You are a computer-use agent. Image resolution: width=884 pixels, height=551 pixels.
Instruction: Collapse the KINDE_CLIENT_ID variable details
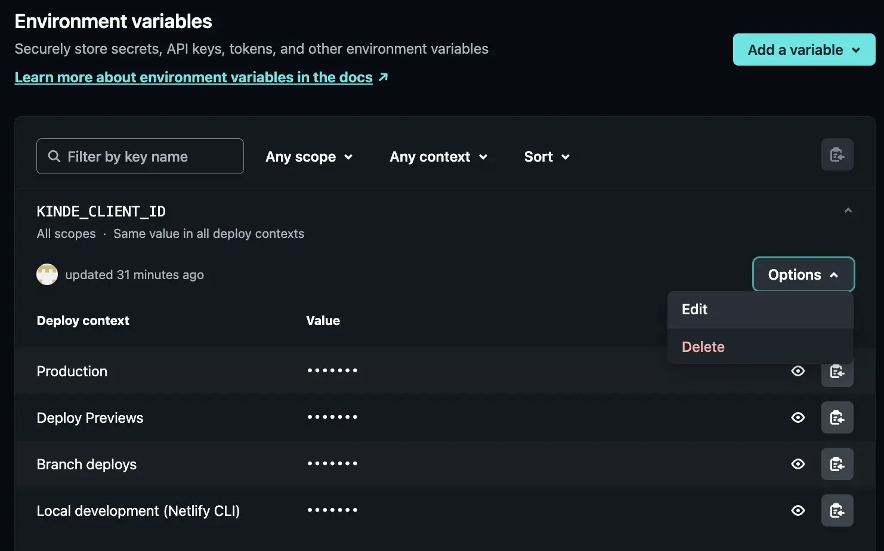[848, 211]
